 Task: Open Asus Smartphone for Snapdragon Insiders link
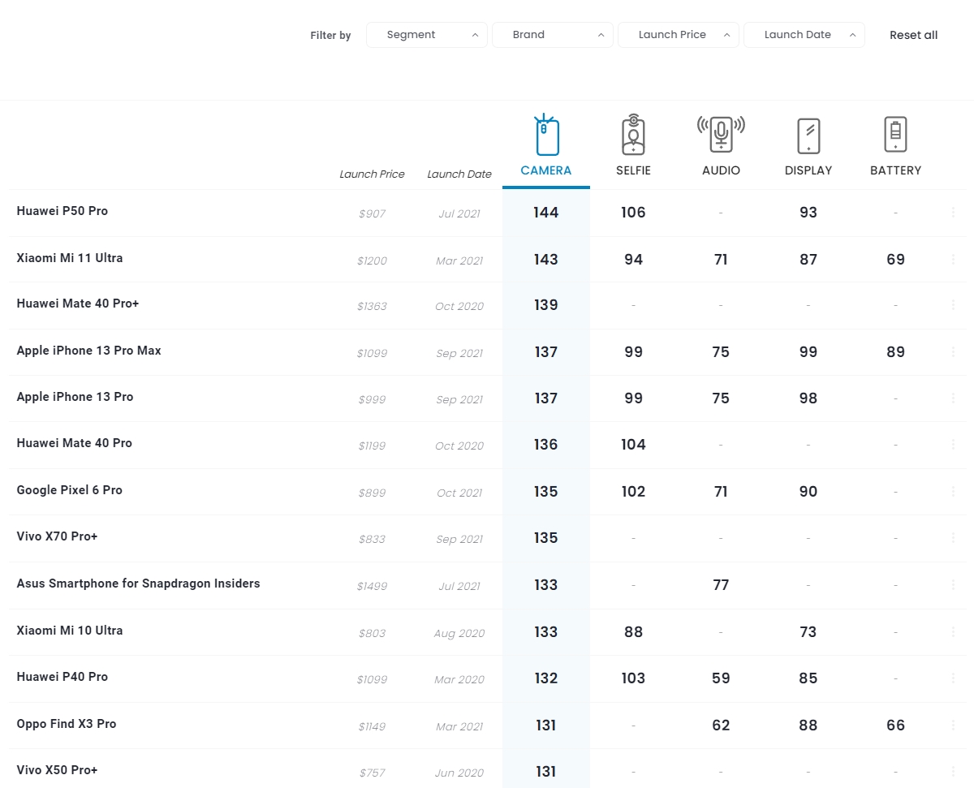(x=138, y=583)
